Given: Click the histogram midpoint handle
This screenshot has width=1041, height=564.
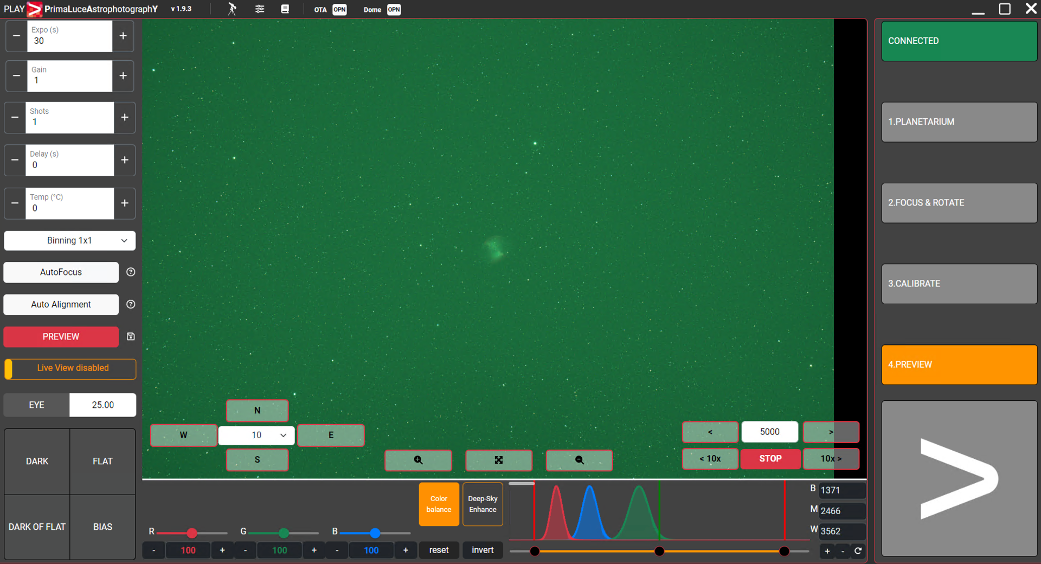Looking at the screenshot, I should [659, 552].
